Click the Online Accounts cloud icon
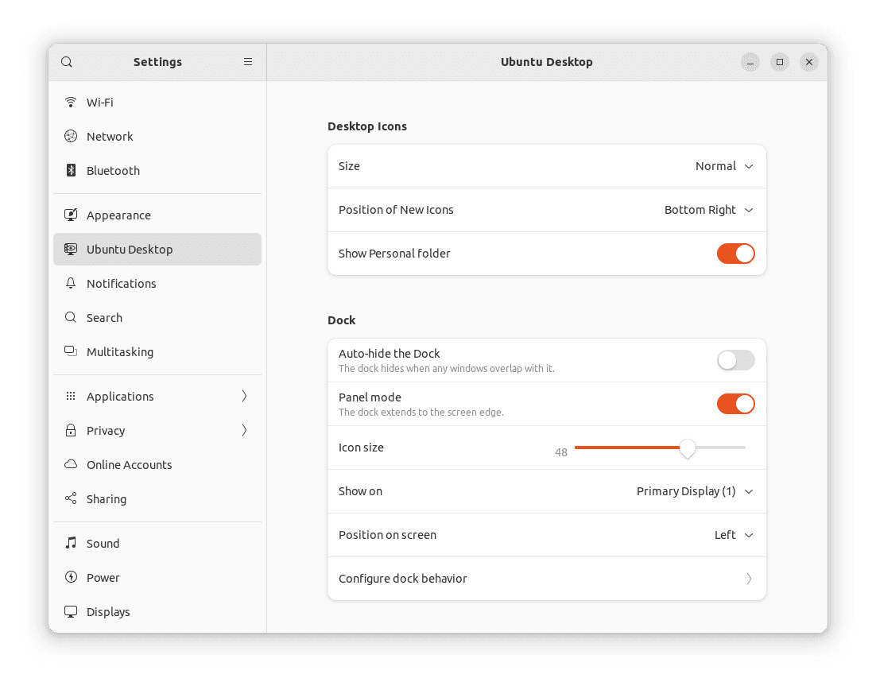The height and width of the screenshot is (686, 876). click(x=71, y=464)
